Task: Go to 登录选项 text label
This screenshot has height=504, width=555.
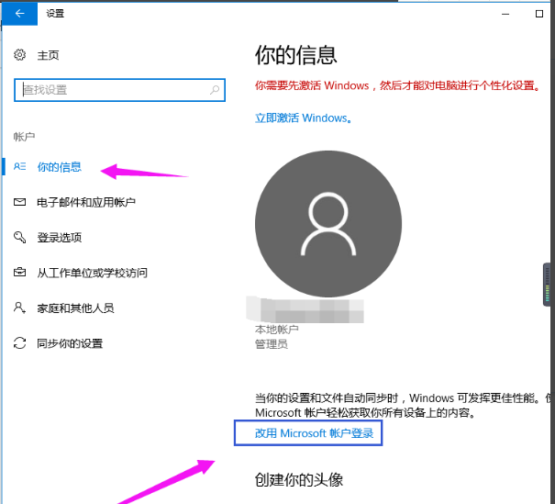Action: coord(60,238)
